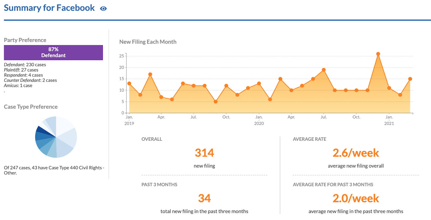Viewport: 431px width, 220px height.
Task: Click the first data point at Jan. 2019
Action: click(129, 84)
